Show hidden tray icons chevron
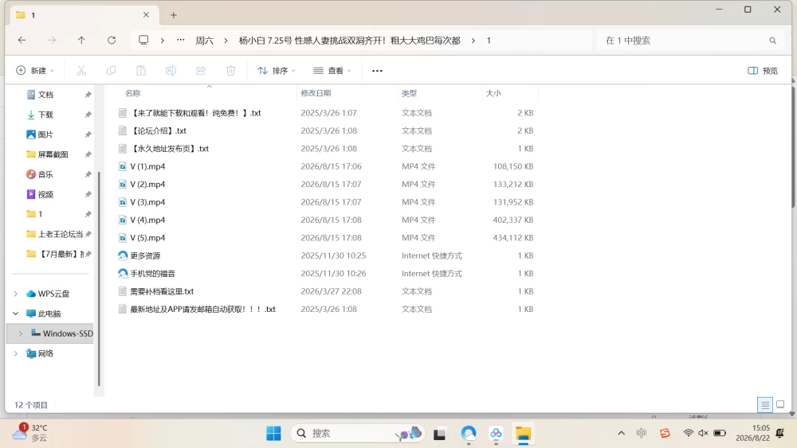This screenshot has height=448, width=797. click(621, 433)
